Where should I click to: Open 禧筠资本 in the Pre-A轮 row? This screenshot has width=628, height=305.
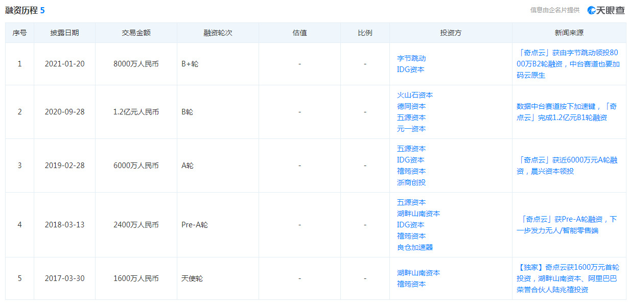click(411, 236)
